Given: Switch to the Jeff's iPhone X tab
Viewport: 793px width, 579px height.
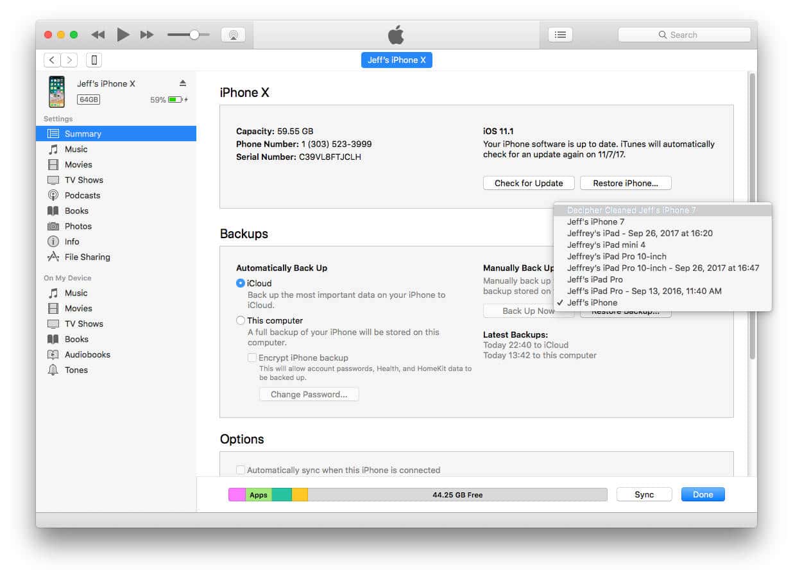Looking at the screenshot, I should [396, 60].
